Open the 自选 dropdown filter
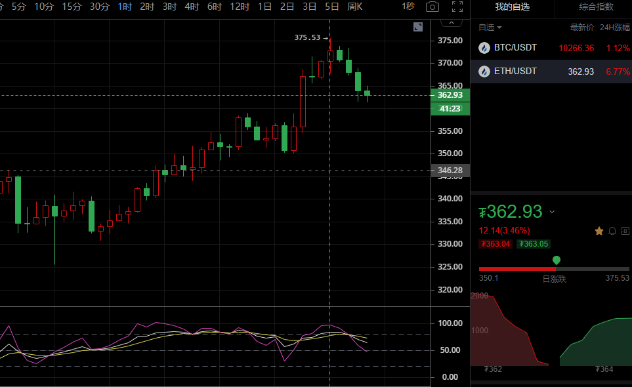Image resolution: width=632 pixels, height=387 pixels. pos(490,28)
